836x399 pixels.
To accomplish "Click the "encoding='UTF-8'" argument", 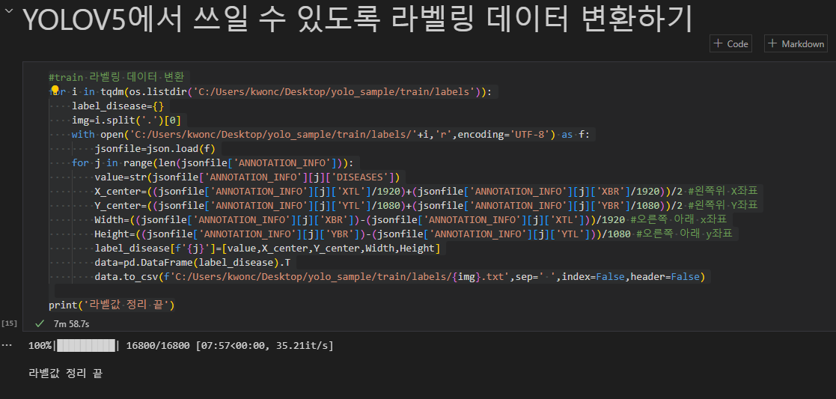I will pos(503,135).
